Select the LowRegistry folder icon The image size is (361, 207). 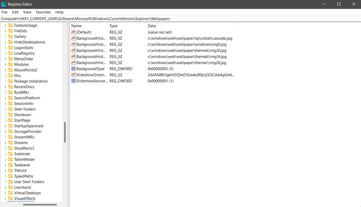point(10,53)
